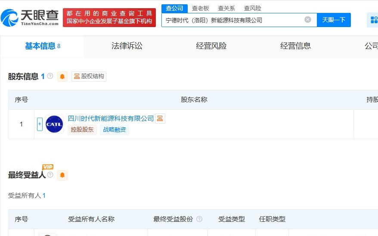Switch to the 查关系 search tab
378x236 pixels.
click(x=226, y=8)
